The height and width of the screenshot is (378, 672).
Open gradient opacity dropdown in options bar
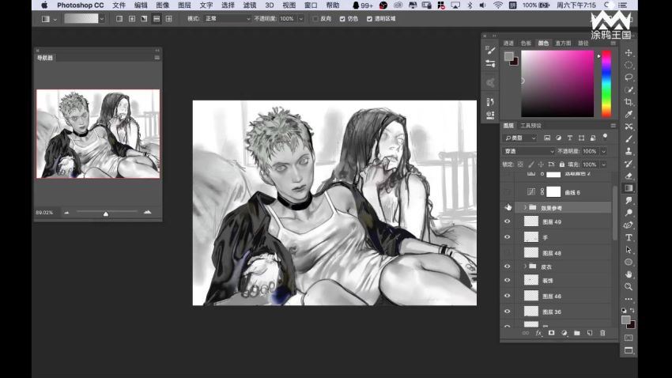click(301, 19)
